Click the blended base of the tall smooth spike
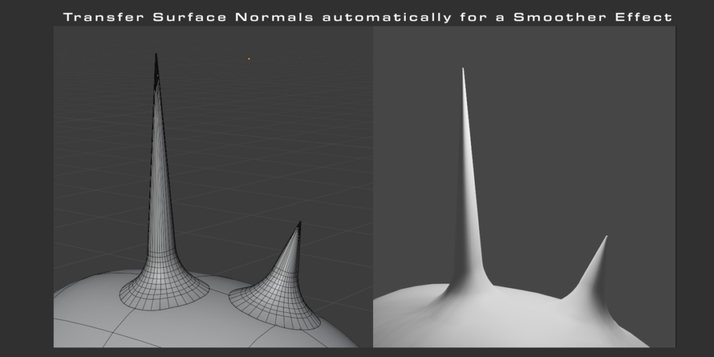The width and height of the screenshot is (714, 357). click(474, 282)
